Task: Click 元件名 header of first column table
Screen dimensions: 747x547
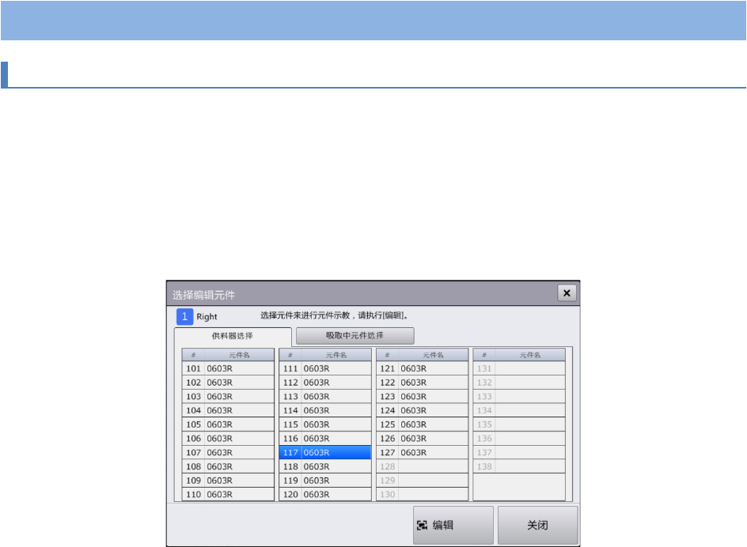Action: click(x=239, y=355)
